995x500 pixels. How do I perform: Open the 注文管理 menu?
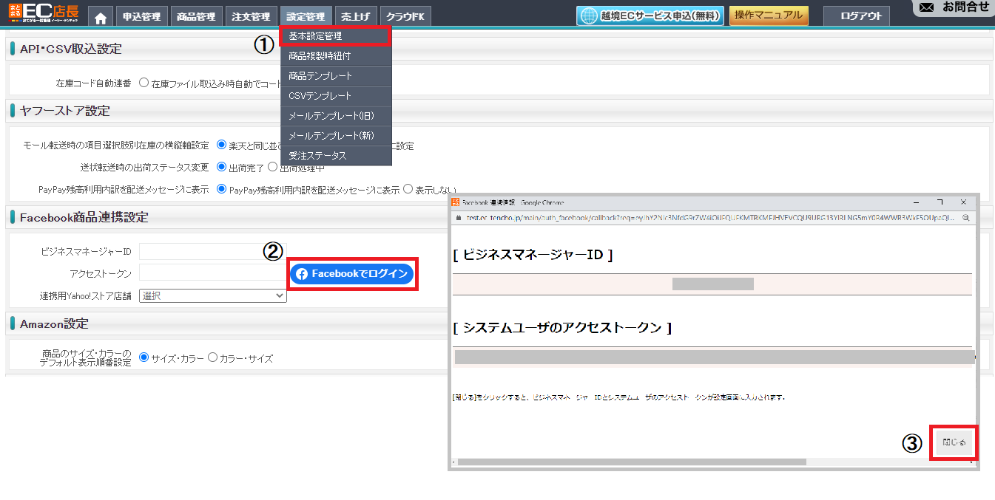[x=251, y=16]
